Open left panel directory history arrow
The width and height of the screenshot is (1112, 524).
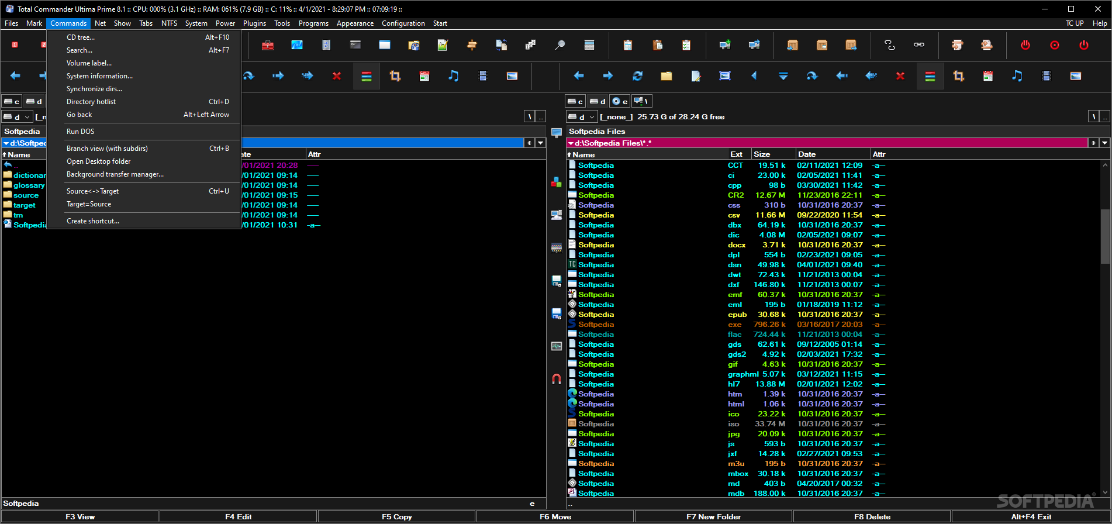pyautogui.click(x=541, y=143)
